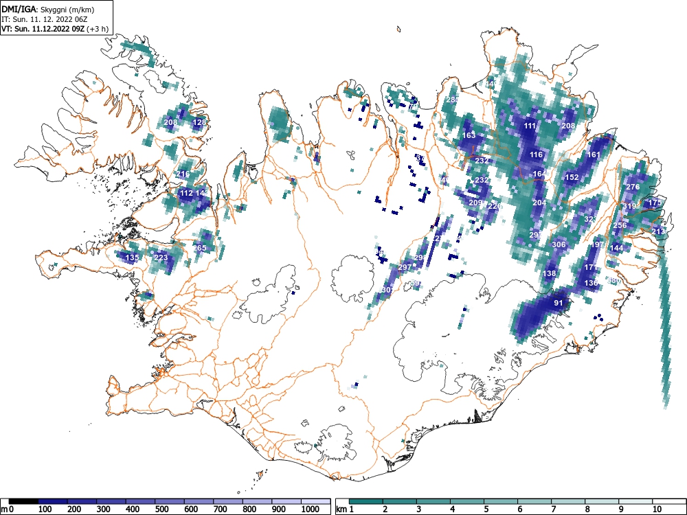Click the visibility value '276' in the east
The width and height of the screenshot is (687, 515).
coord(633,187)
